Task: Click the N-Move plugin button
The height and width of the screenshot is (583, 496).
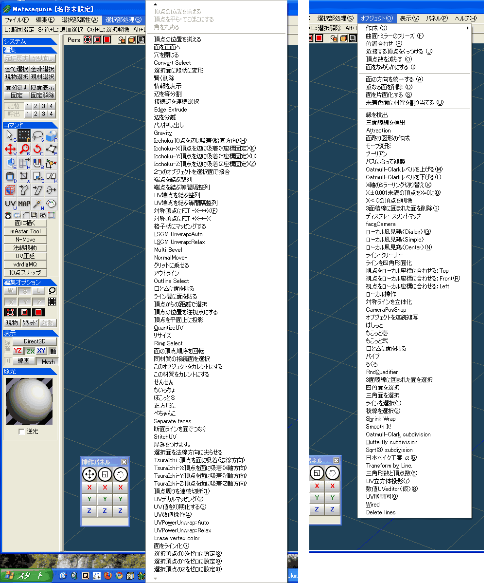Action: (25, 240)
